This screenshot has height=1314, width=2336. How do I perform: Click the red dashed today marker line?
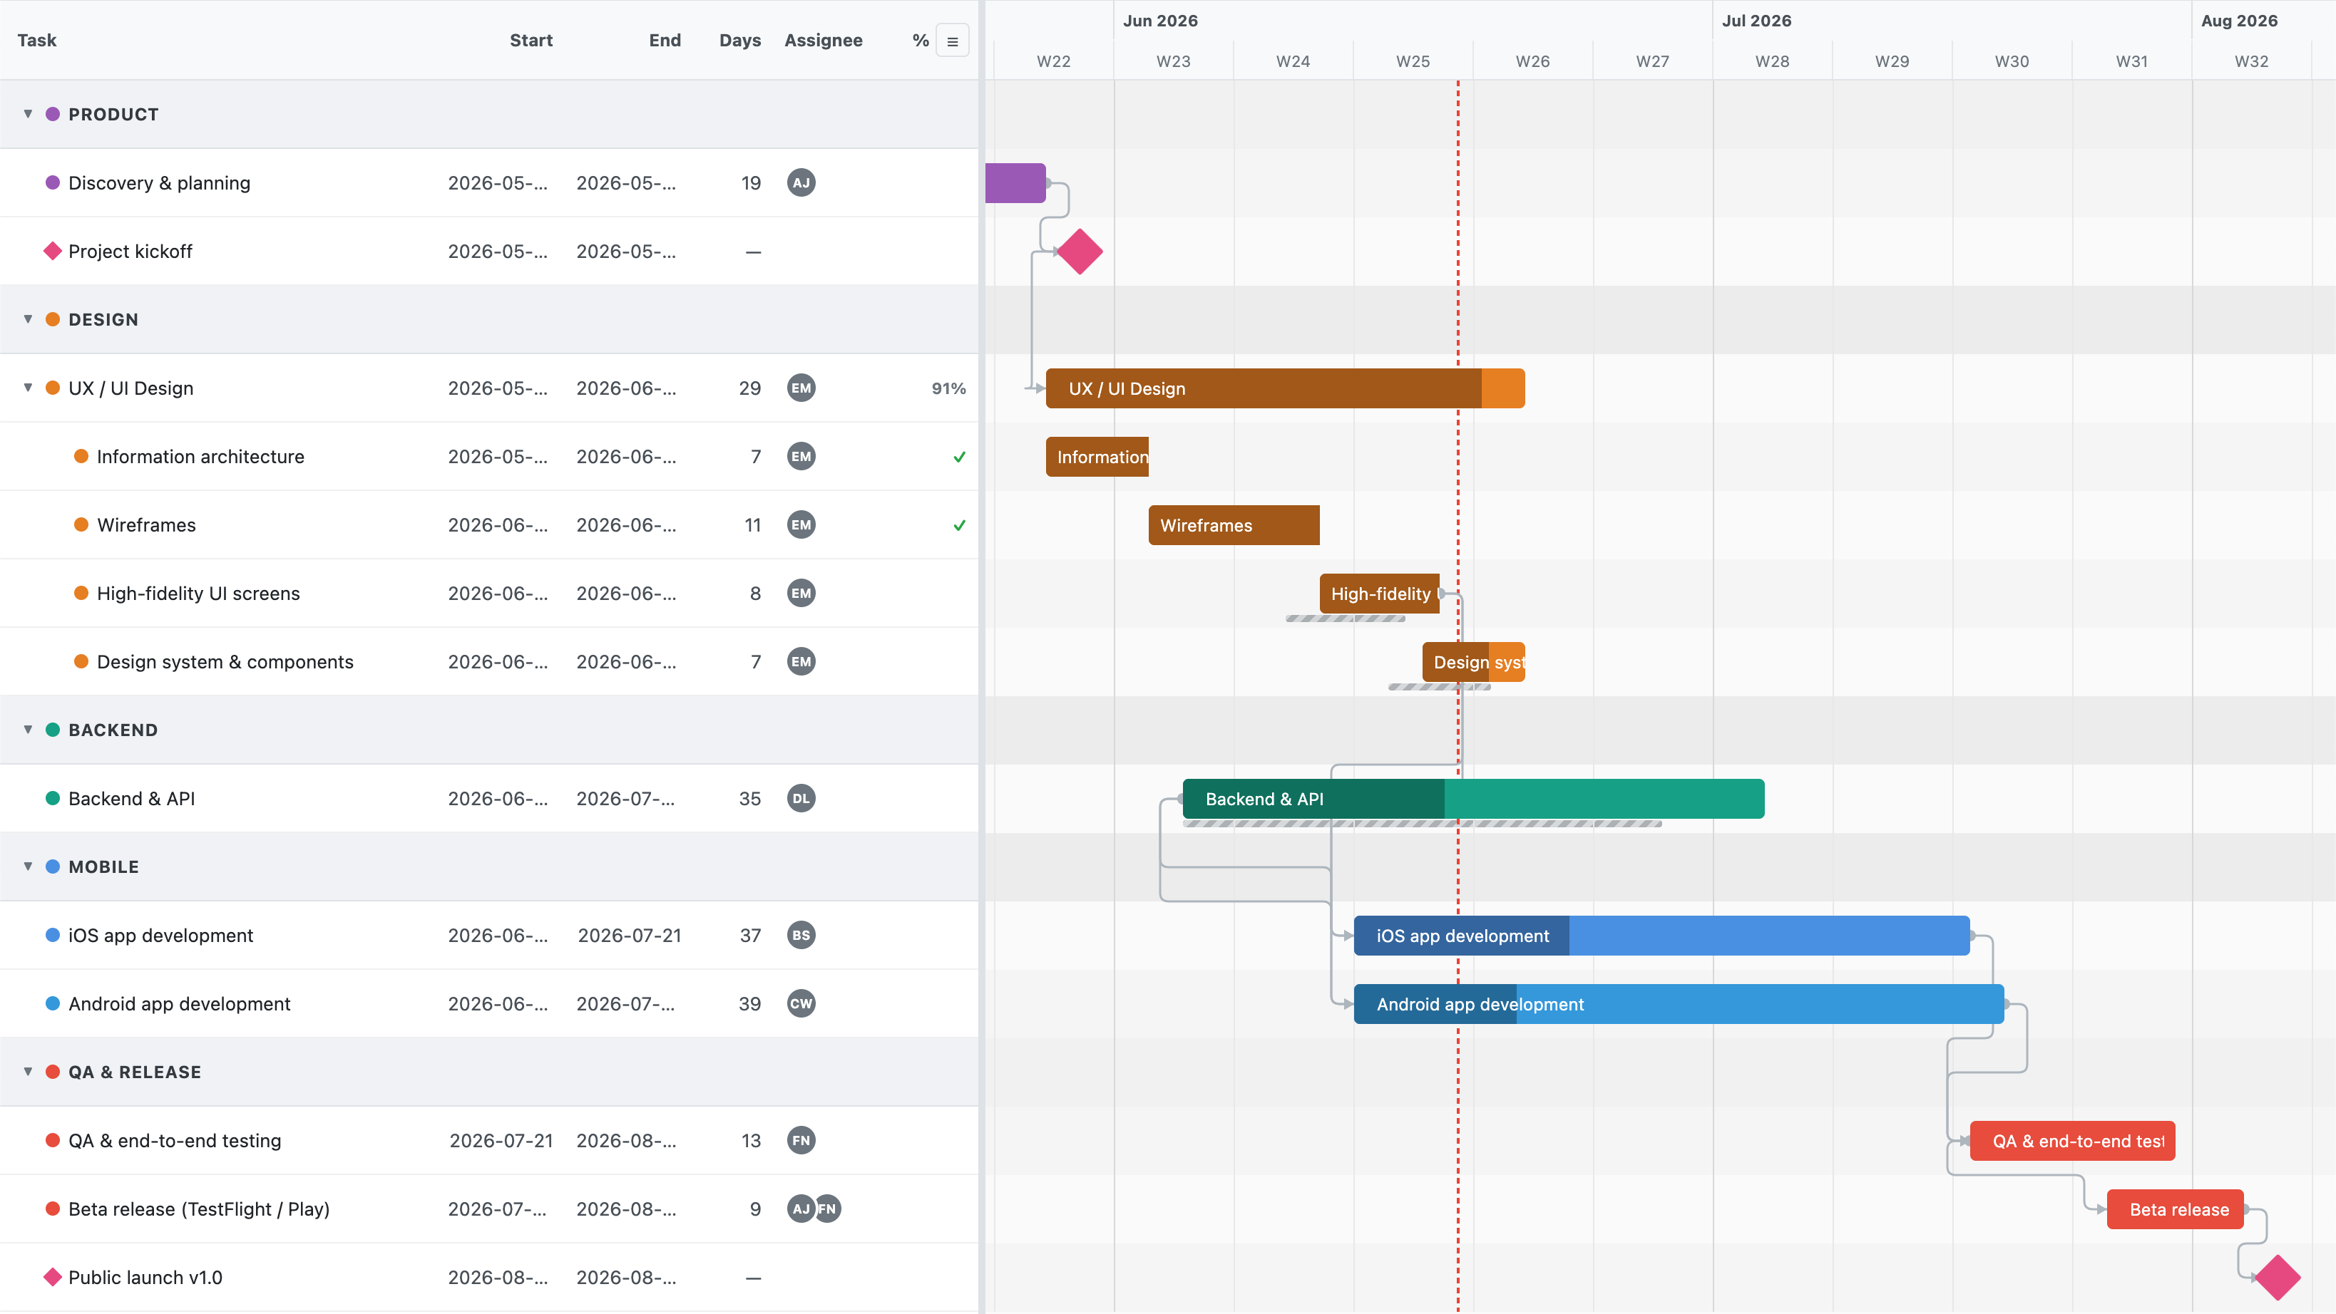1458,696
